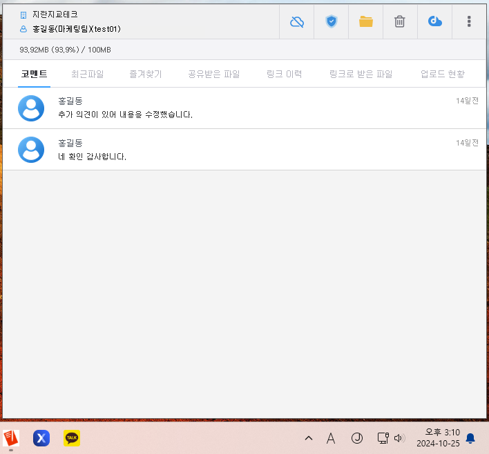Click avatar of the 네 확인 감사합니다 comment
489x454 pixels.
click(31, 150)
